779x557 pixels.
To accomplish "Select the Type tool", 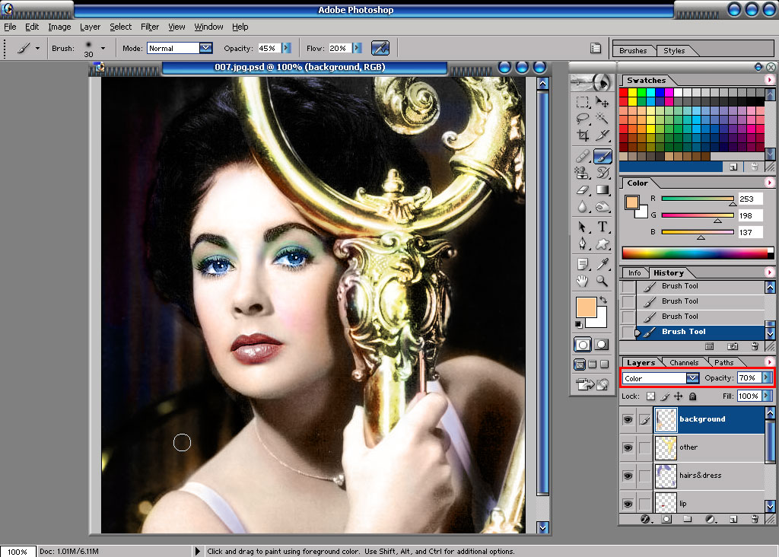I will pyautogui.click(x=603, y=227).
